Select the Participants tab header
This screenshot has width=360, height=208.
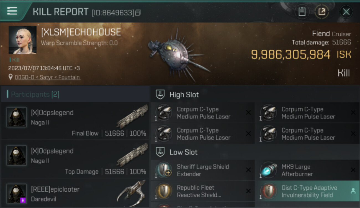click(x=35, y=95)
